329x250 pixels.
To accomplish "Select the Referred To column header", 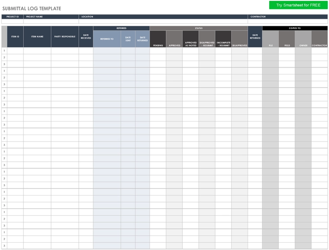I will click(107, 39).
